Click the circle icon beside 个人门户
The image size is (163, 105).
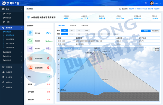coord(4,14)
